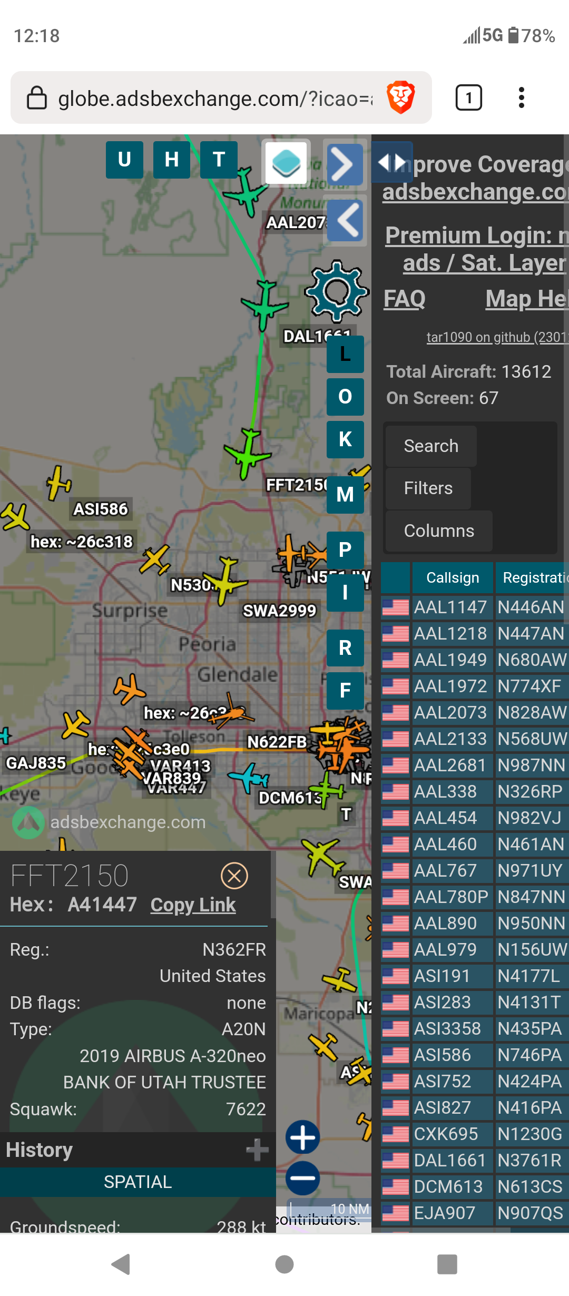569x1296 pixels.
Task: Toggle the O map button
Action: point(345,397)
